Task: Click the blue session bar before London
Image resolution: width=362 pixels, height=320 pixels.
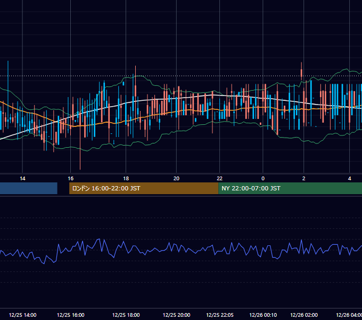Action: (29, 188)
